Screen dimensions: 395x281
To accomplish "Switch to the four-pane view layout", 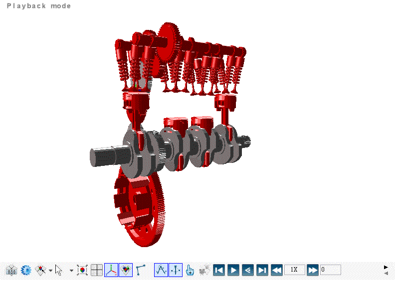I will pos(97,270).
